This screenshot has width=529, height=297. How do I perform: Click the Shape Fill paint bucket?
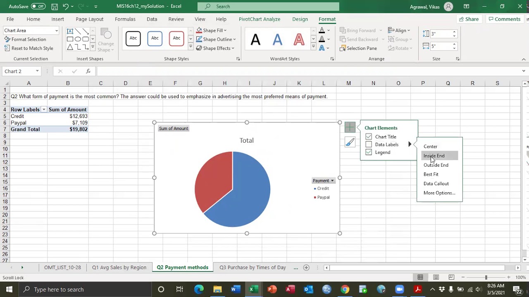pos(199,30)
